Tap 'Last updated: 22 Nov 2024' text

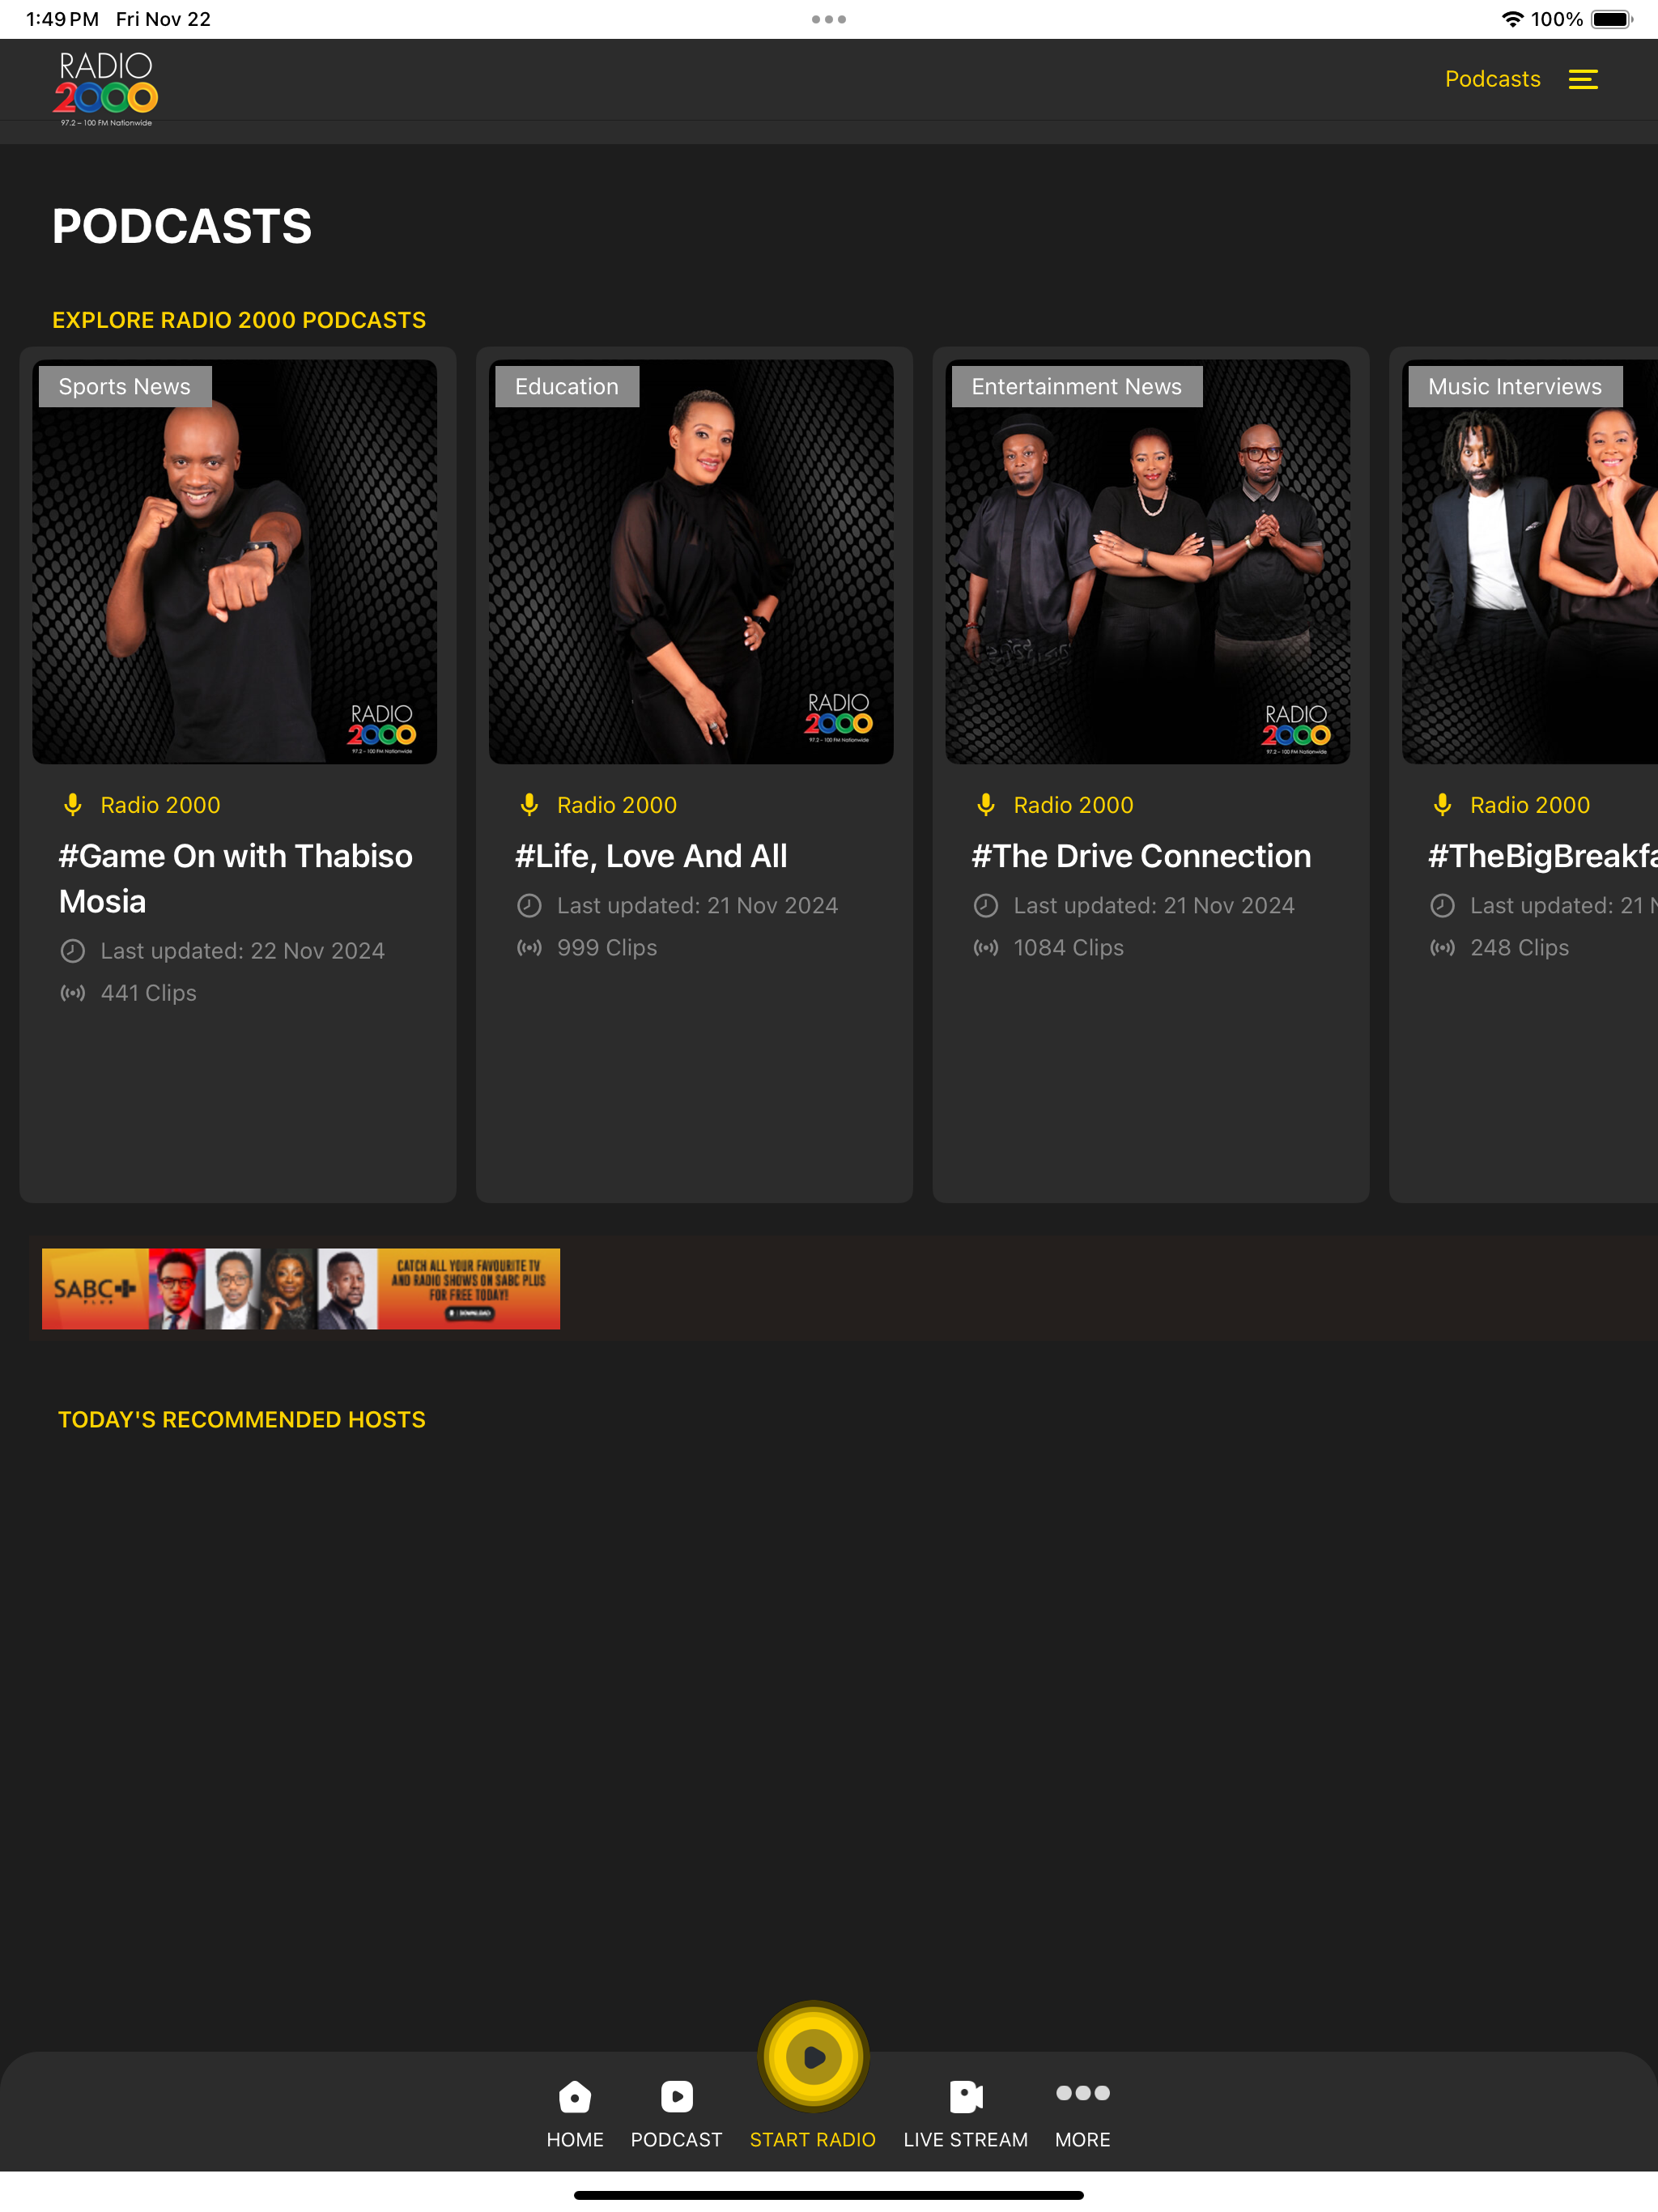243,951
